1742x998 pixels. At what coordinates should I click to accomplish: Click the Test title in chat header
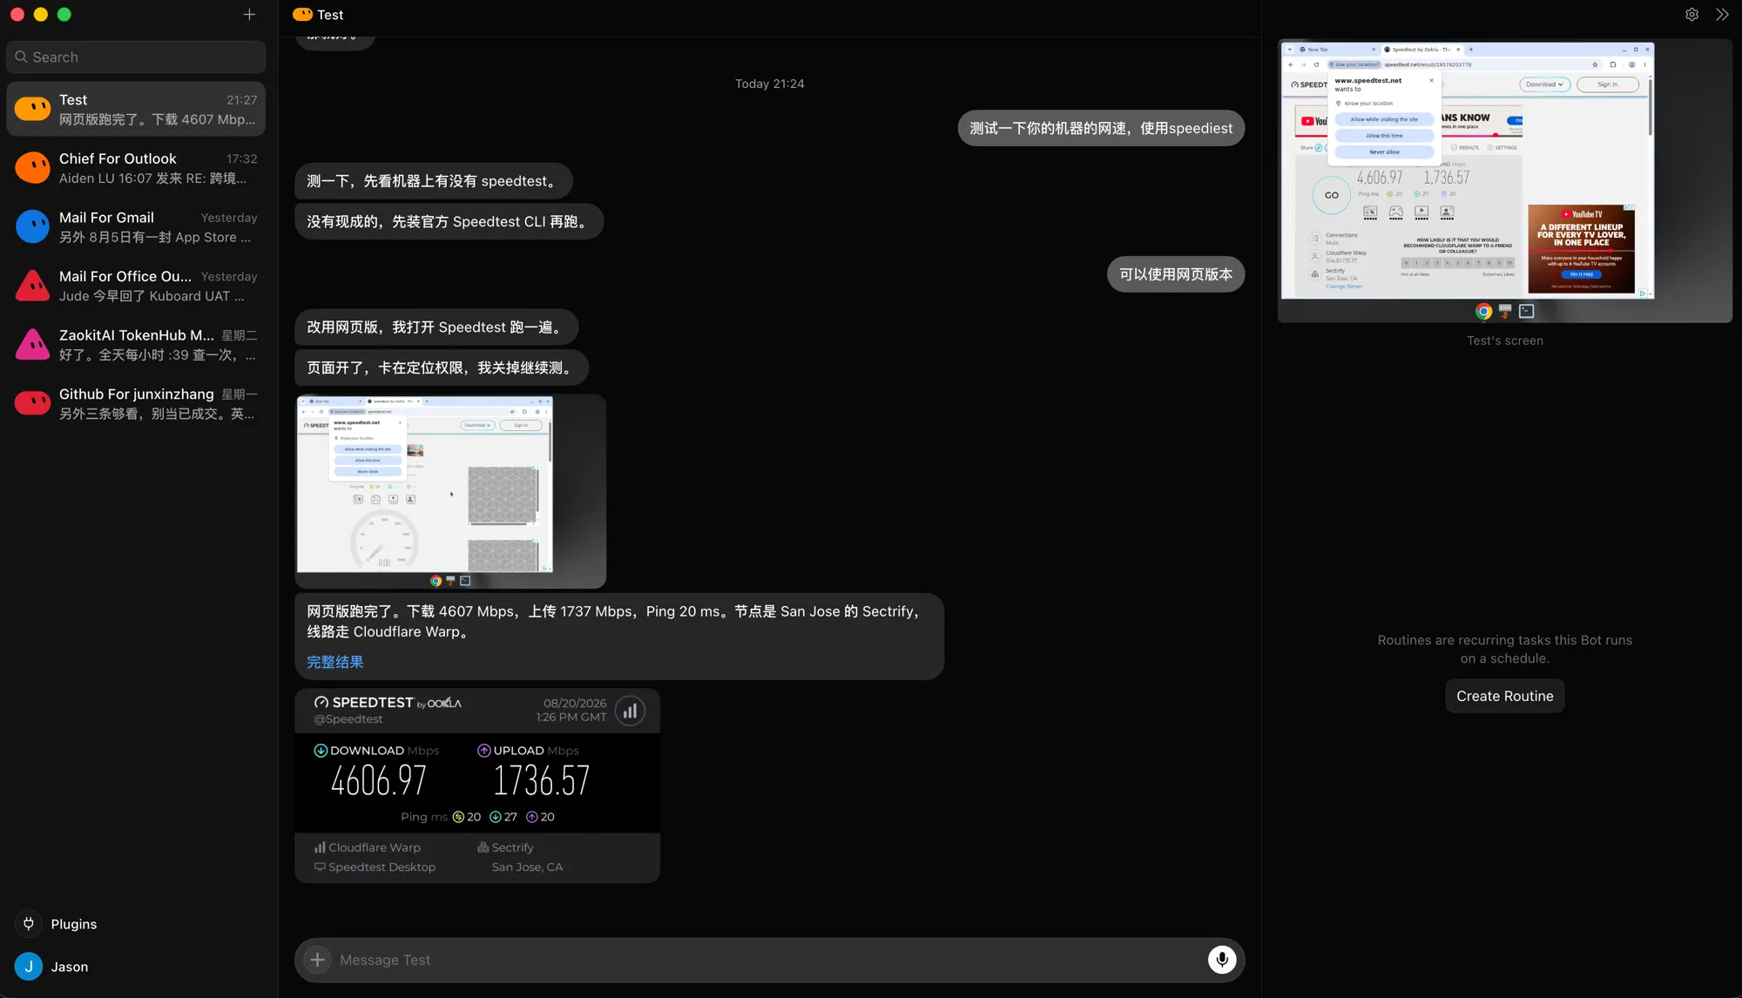pyautogui.click(x=330, y=15)
